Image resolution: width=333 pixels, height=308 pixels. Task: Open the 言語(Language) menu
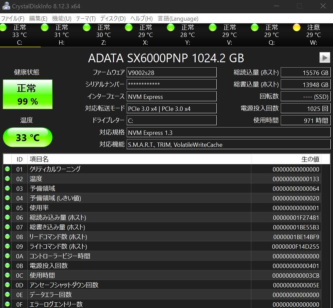pos(178,19)
